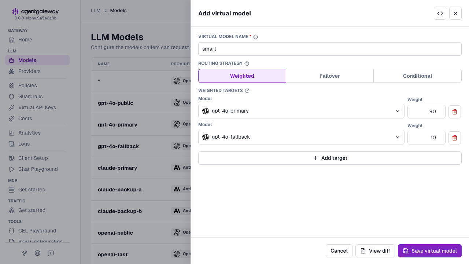Select the Weighted routing strategy
Viewport: 469px width, 264px height.
point(242,76)
